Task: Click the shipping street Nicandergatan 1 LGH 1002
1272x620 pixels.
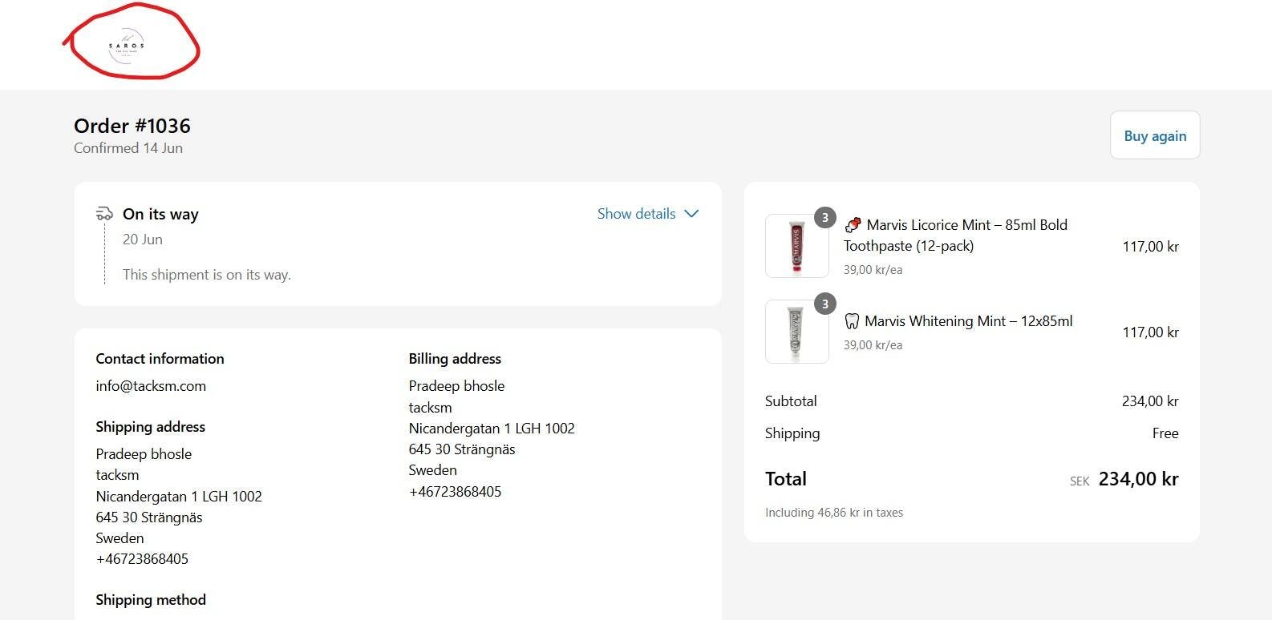Action: [179, 497]
